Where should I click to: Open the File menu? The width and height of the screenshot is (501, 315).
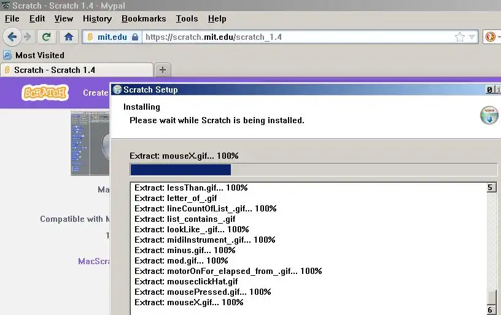12,19
